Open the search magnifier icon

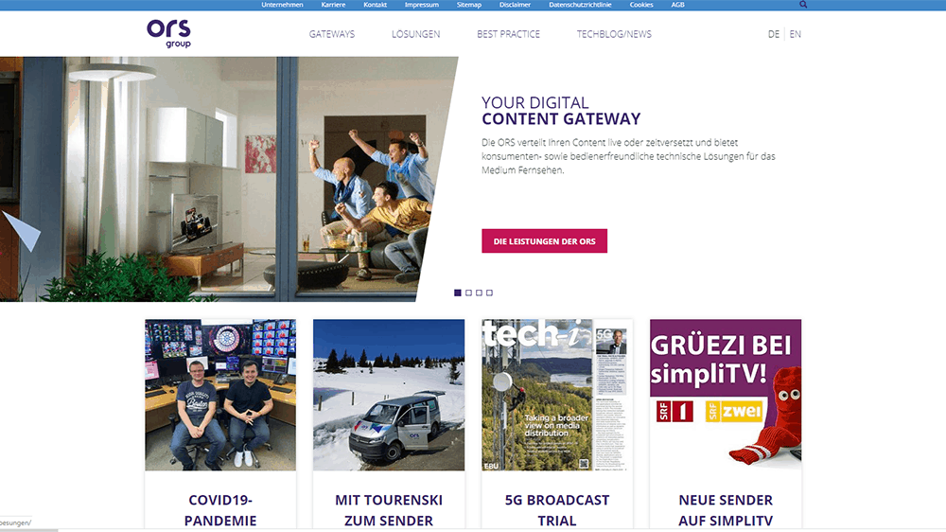pyautogui.click(x=803, y=4)
